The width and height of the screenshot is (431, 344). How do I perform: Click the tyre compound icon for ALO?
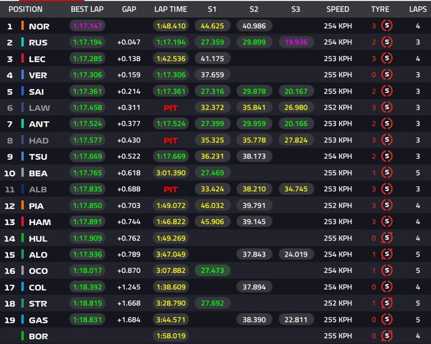386,254
